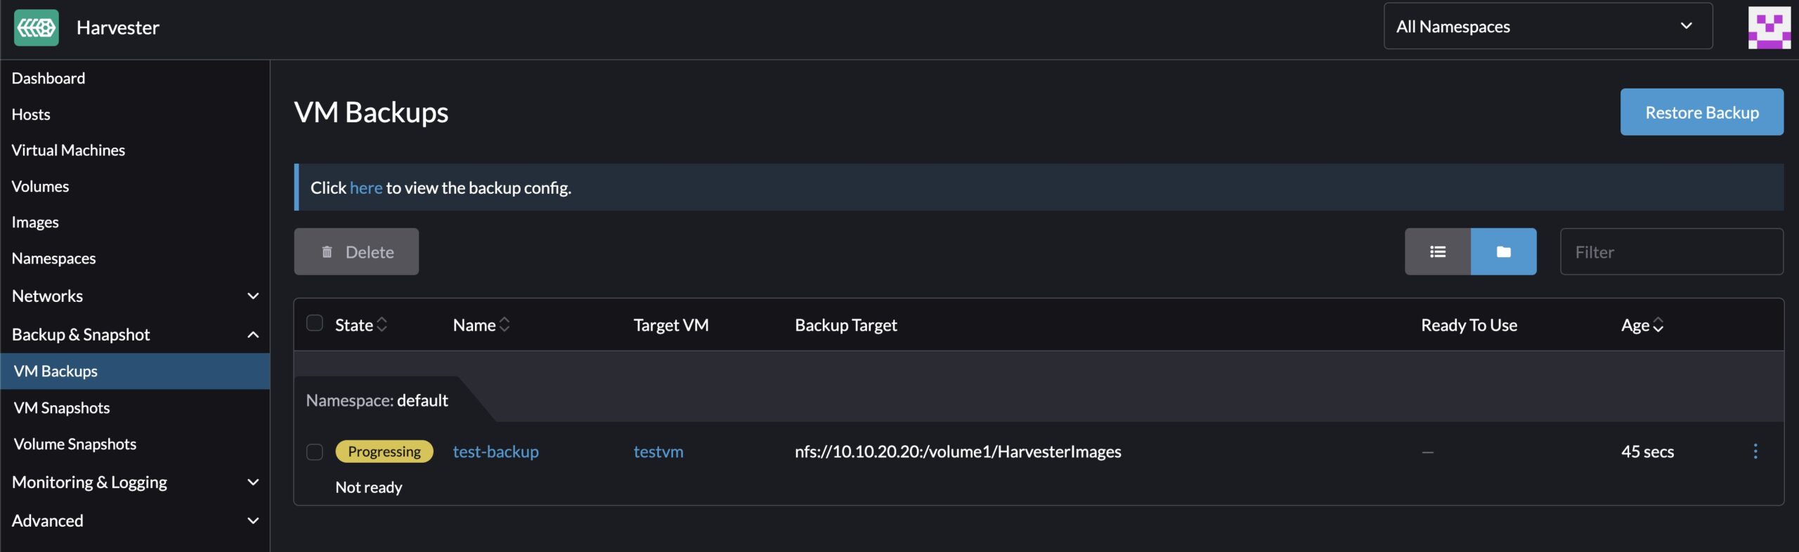Click the Target VM column header
The width and height of the screenshot is (1799, 552).
[x=671, y=324]
